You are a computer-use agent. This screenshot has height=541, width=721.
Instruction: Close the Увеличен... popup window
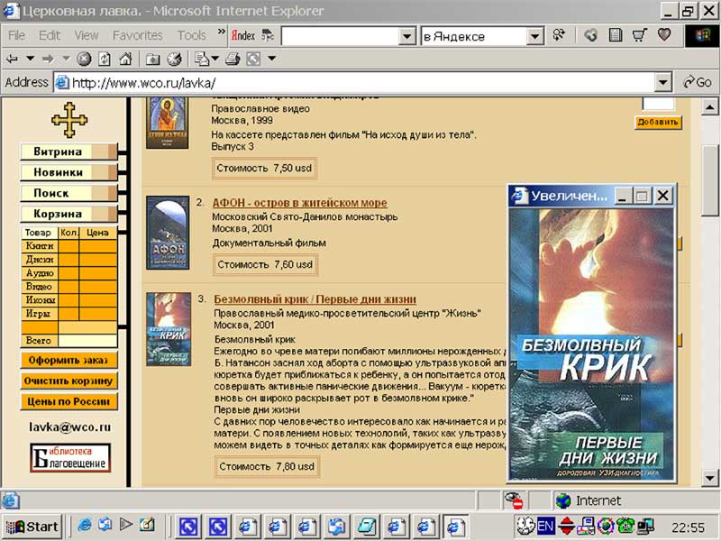[662, 196]
